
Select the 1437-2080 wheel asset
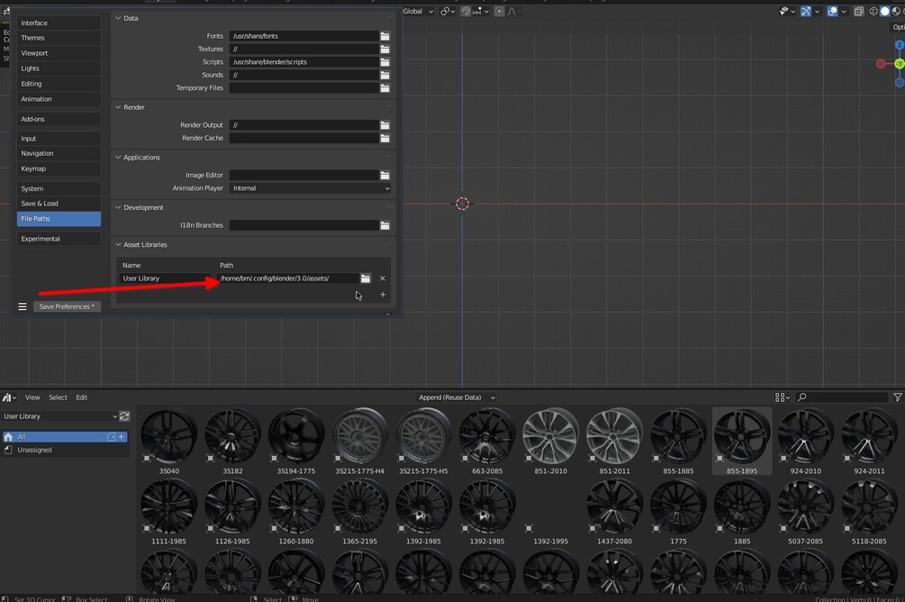click(615, 512)
